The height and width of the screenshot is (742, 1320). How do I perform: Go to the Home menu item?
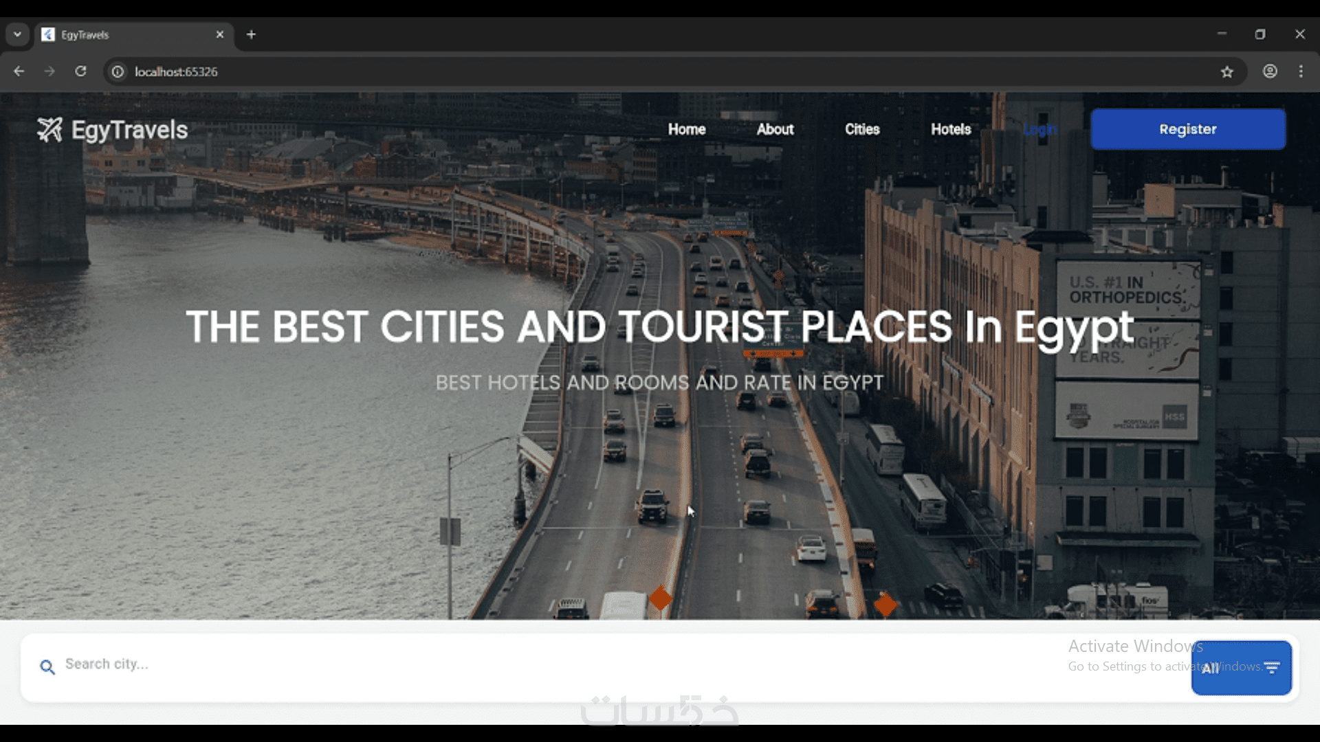[x=686, y=129]
